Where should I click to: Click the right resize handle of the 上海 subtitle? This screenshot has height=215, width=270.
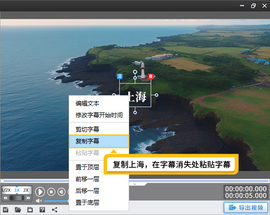point(156,95)
